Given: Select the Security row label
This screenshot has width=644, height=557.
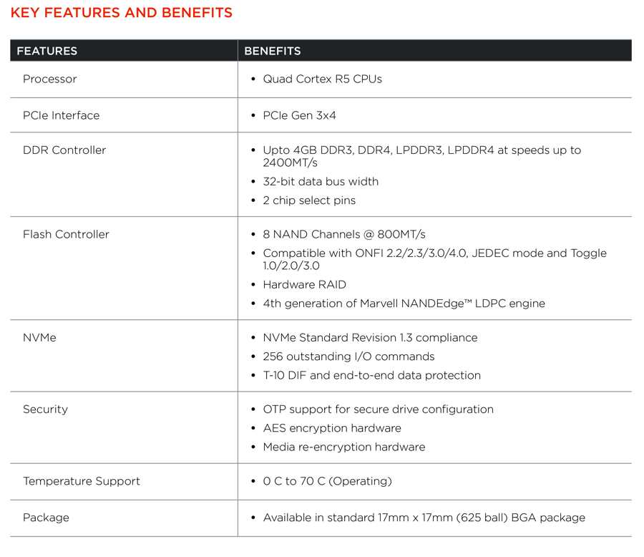Looking at the screenshot, I should point(46,410).
